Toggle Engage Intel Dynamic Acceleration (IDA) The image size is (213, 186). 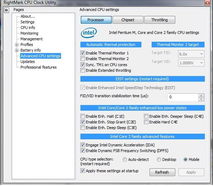click(83, 145)
